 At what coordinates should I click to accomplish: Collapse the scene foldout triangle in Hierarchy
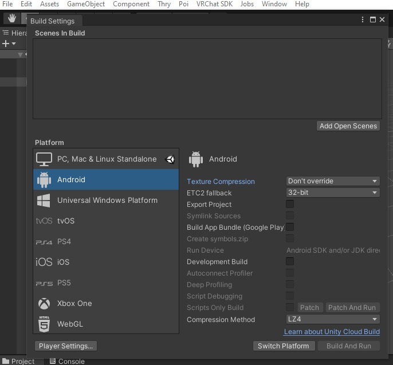[x=20, y=54]
